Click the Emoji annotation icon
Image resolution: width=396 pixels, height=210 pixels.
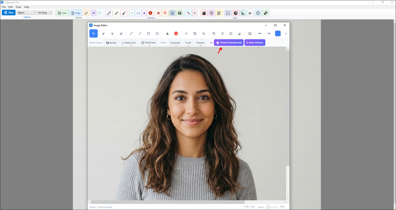pyautogui.click(x=172, y=13)
